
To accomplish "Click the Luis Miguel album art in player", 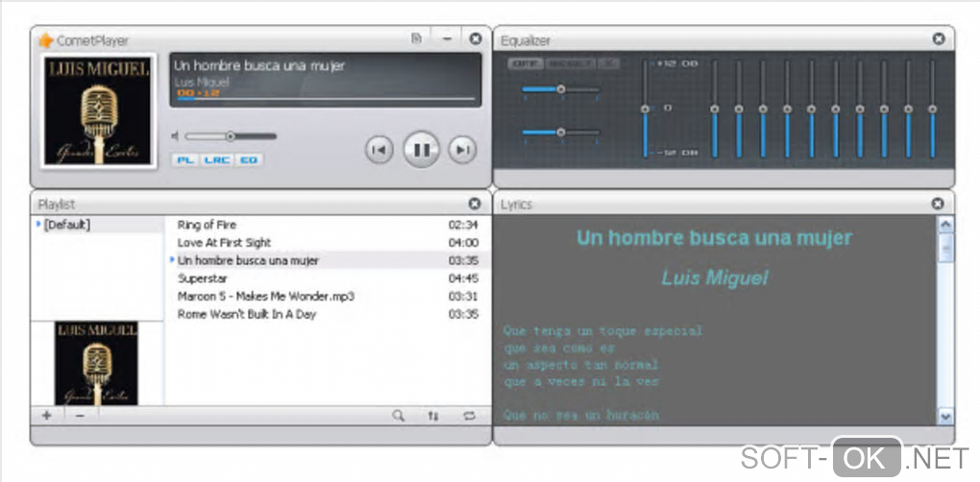I will tap(97, 110).
